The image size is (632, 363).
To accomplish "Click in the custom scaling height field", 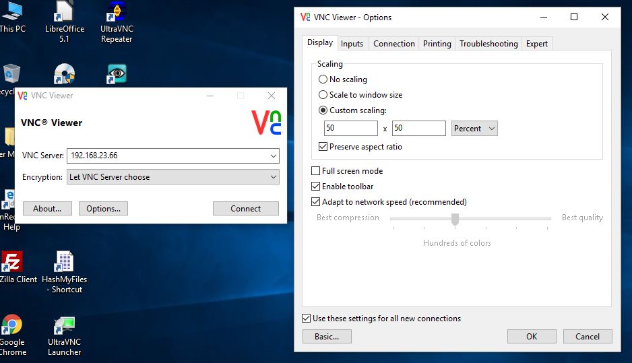I will (419, 128).
